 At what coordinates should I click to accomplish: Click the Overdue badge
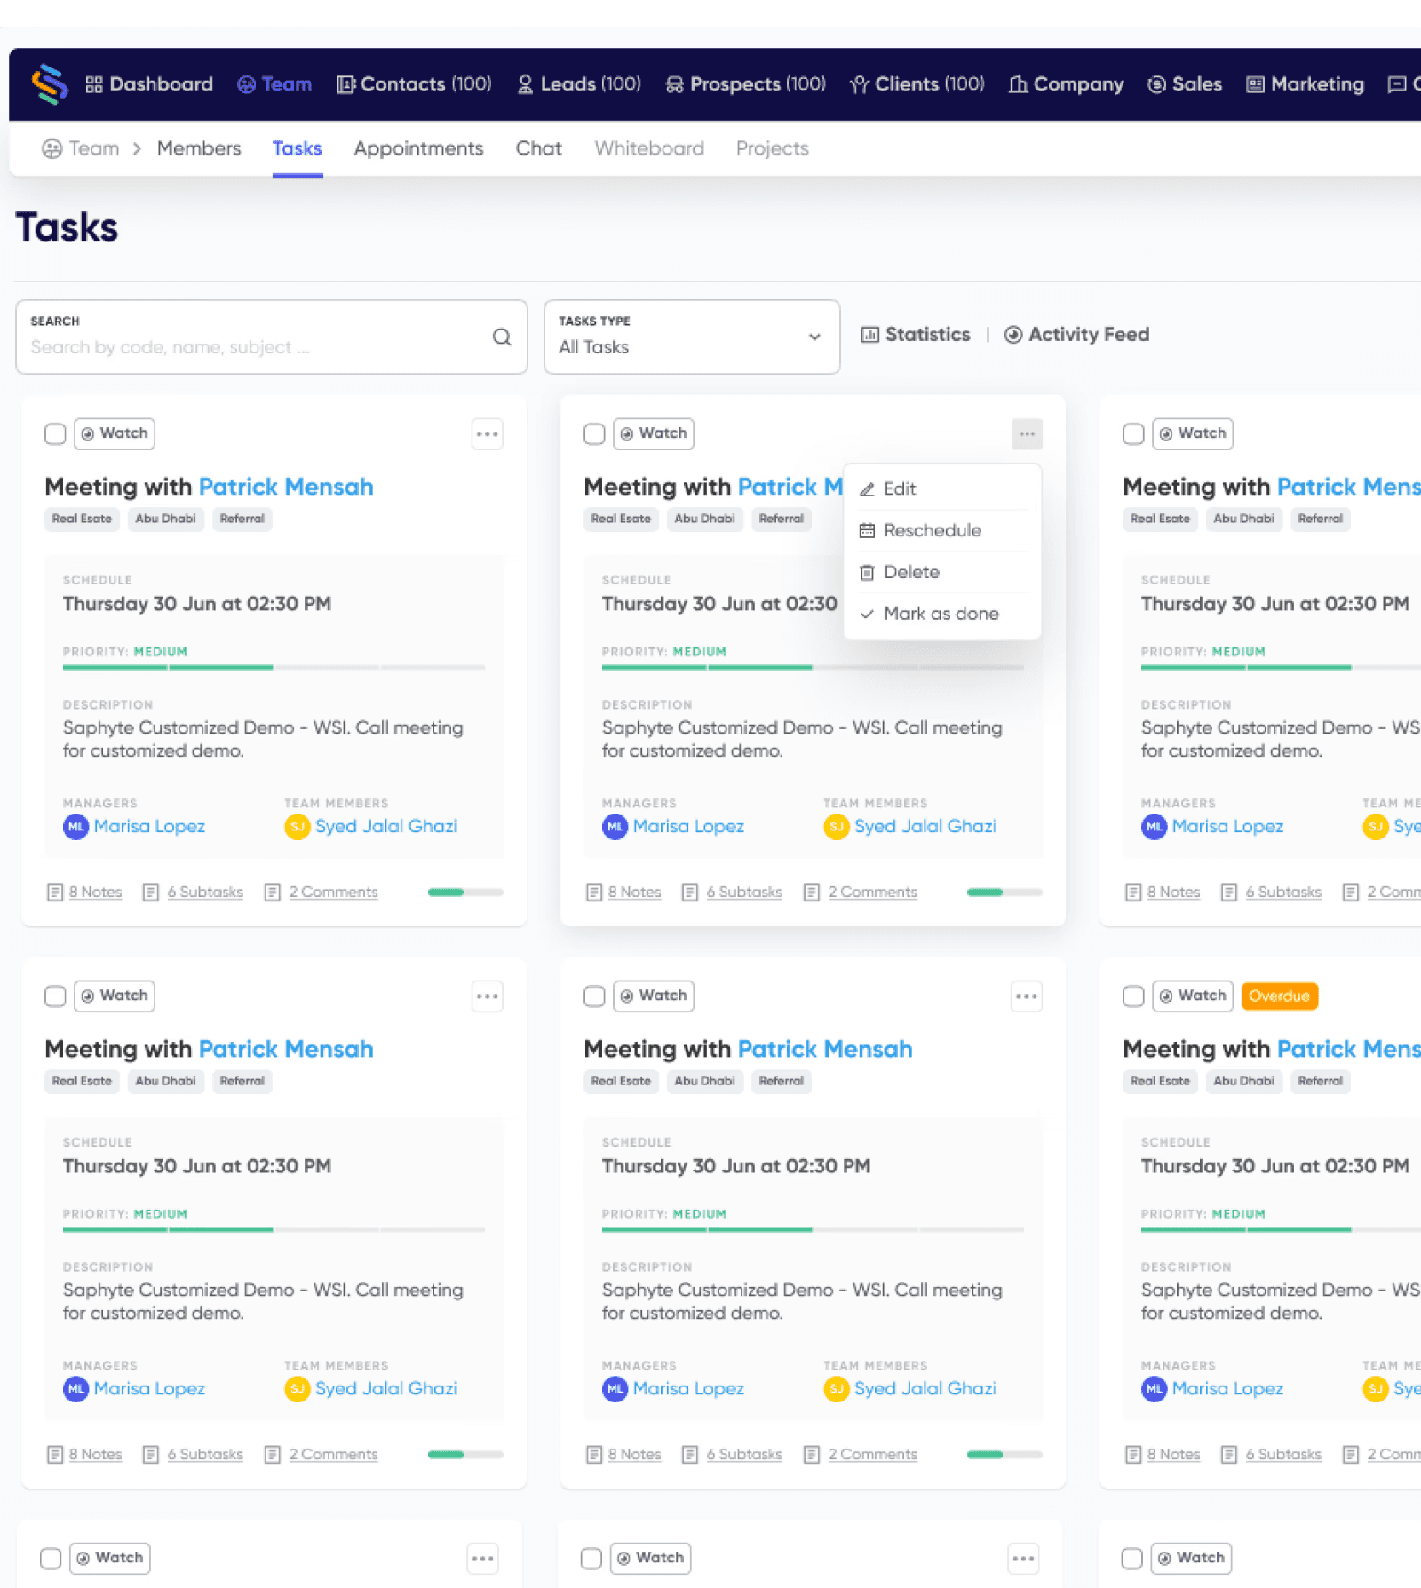click(1279, 996)
